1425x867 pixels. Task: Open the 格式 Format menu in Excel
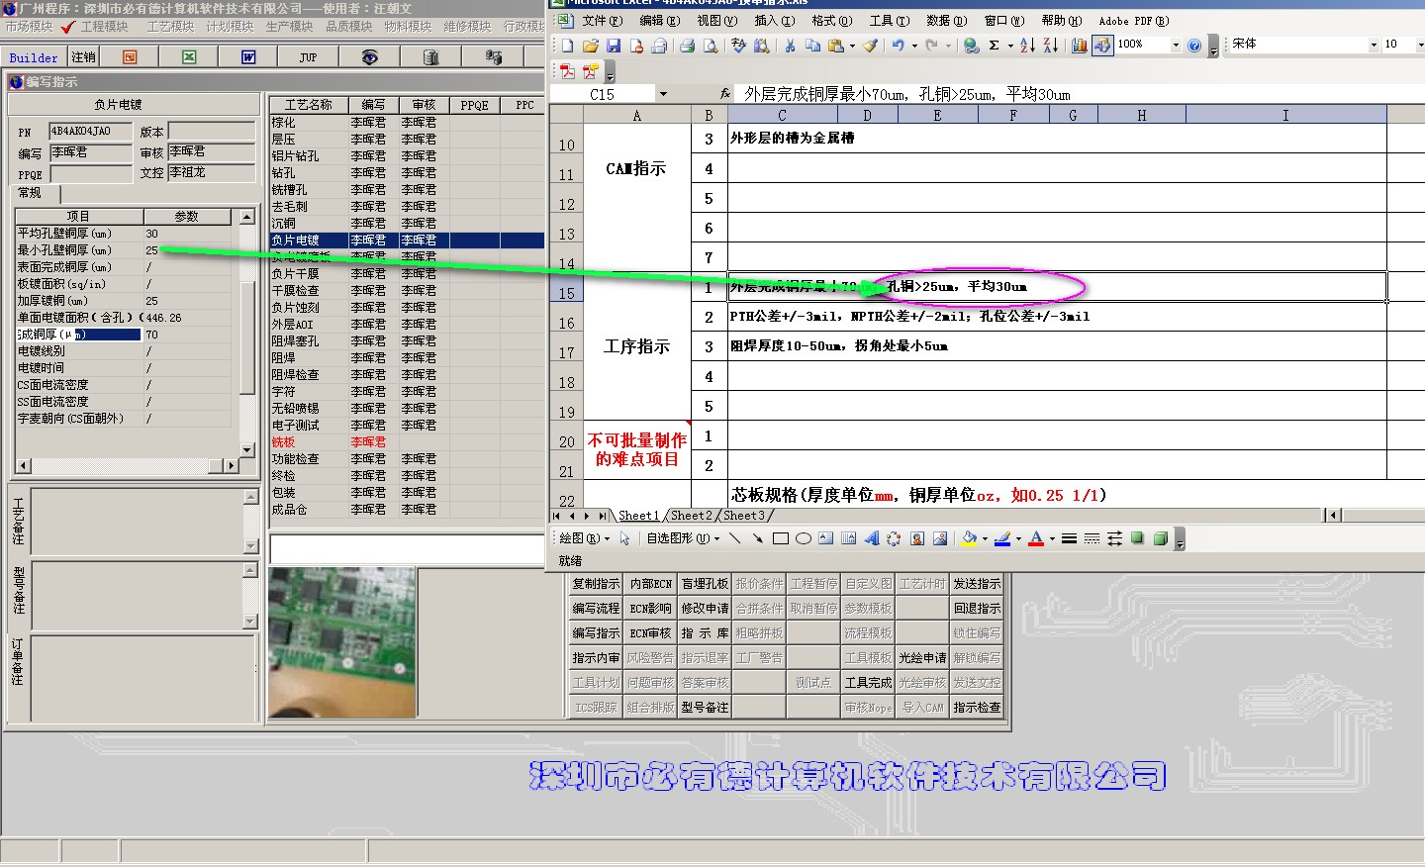pyautogui.click(x=831, y=20)
